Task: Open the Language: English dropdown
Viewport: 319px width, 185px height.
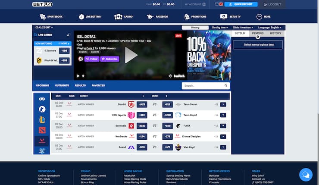Action: pos(269,28)
